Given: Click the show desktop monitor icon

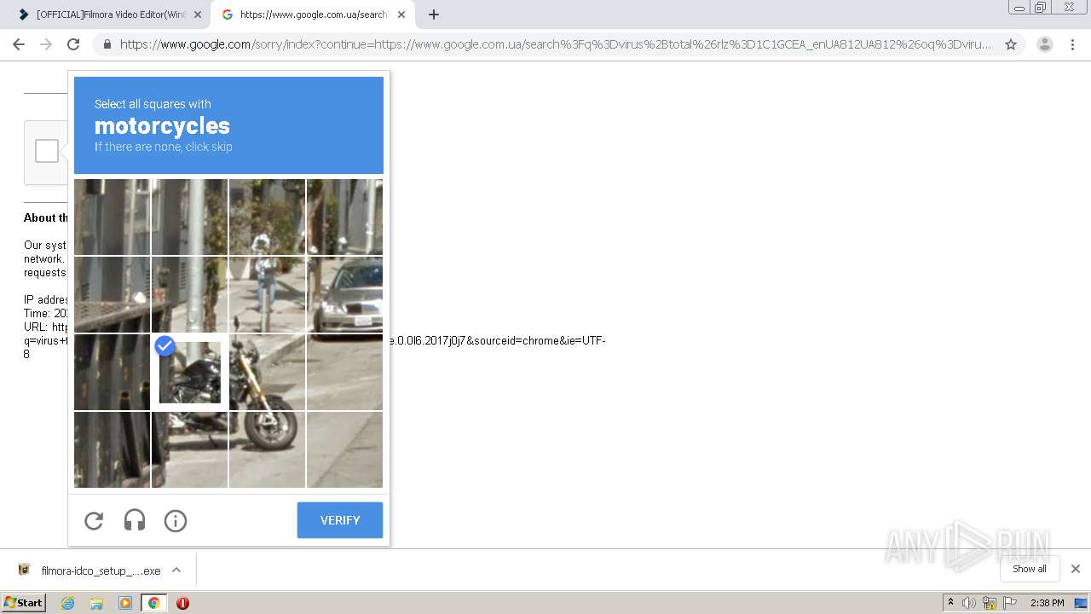Looking at the screenshot, I should click(1081, 603).
